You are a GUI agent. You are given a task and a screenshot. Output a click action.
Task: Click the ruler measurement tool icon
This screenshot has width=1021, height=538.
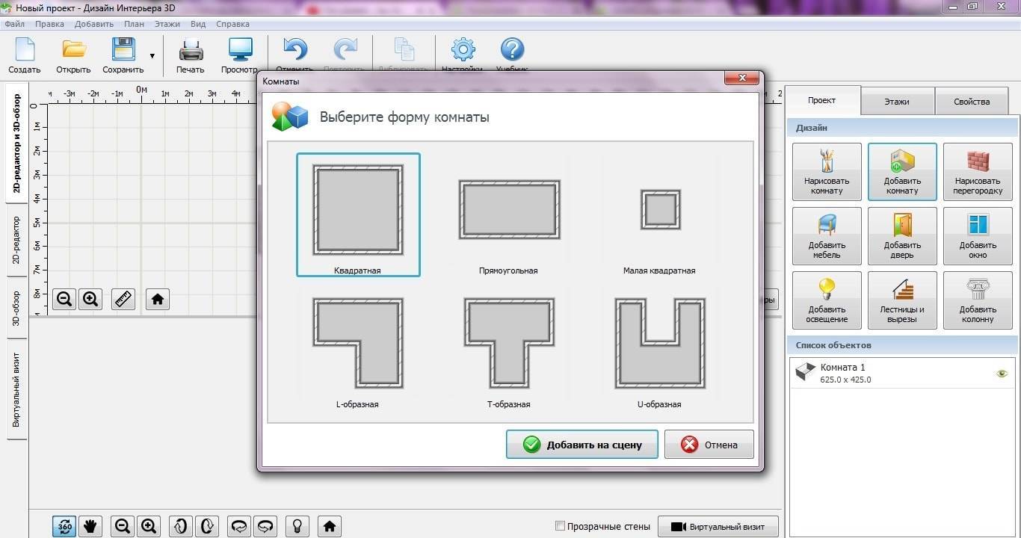(123, 299)
